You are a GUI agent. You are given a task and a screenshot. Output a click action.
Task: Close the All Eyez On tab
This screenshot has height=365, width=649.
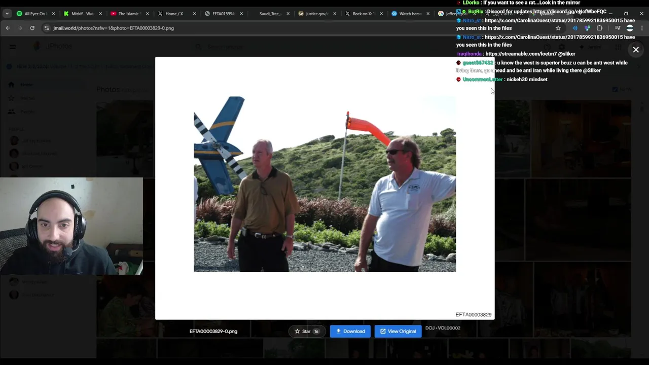(53, 14)
